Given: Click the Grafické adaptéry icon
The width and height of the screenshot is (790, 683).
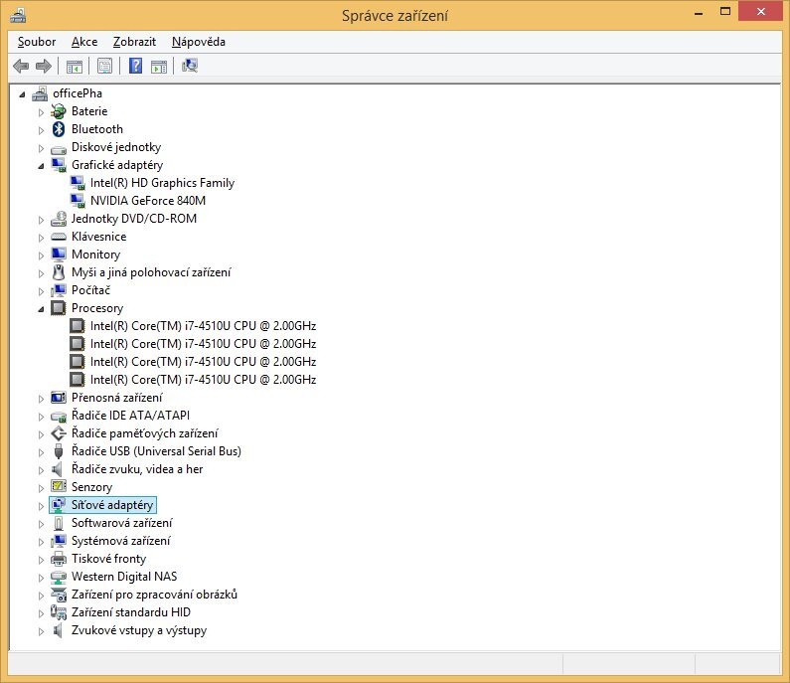Looking at the screenshot, I should point(59,165).
